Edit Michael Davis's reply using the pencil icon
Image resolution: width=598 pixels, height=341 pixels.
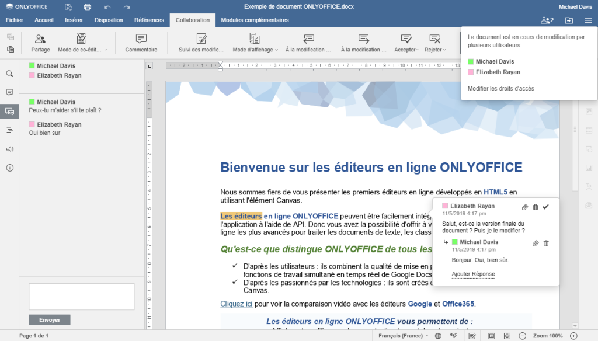click(536, 243)
